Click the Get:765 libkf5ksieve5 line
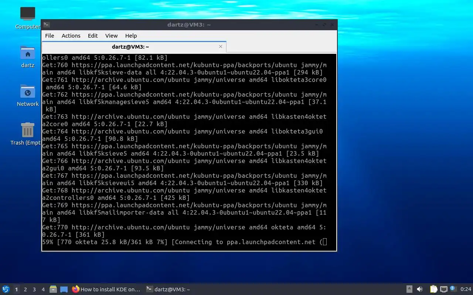This screenshot has width=473, height=295. pyautogui.click(x=184, y=150)
